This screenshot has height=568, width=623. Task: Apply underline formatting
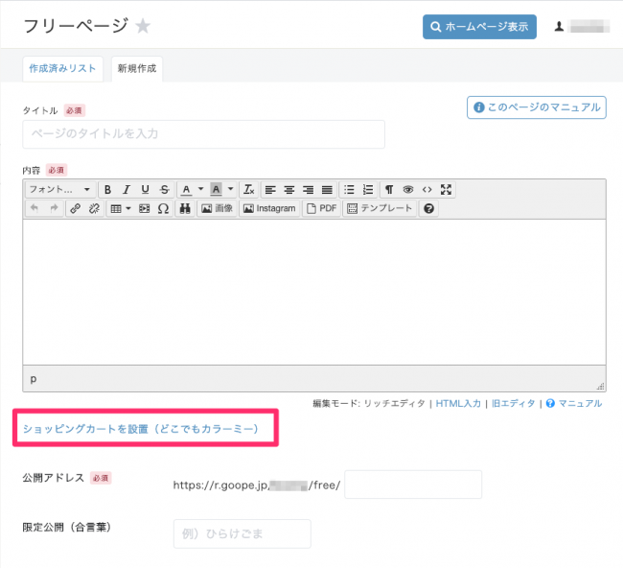pyautogui.click(x=146, y=189)
